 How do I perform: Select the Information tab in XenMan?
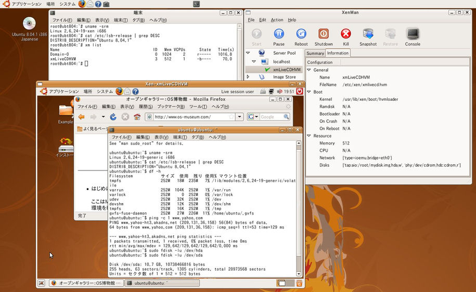pyautogui.click(x=338, y=53)
